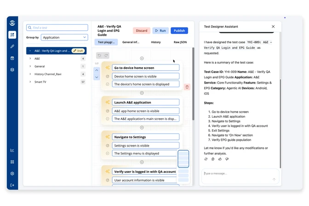Click the redo arrow in playground

click(106, 55)
